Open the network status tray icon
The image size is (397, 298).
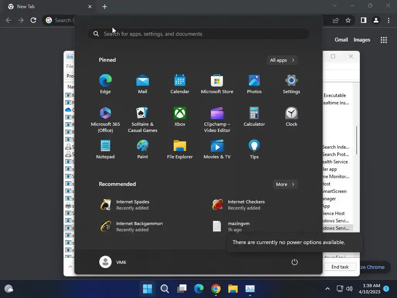tap(340, 289)
